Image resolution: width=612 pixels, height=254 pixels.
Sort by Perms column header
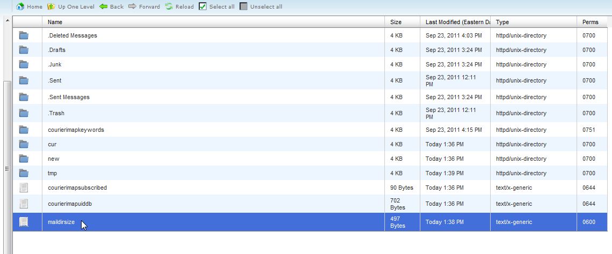coord(590,22)
